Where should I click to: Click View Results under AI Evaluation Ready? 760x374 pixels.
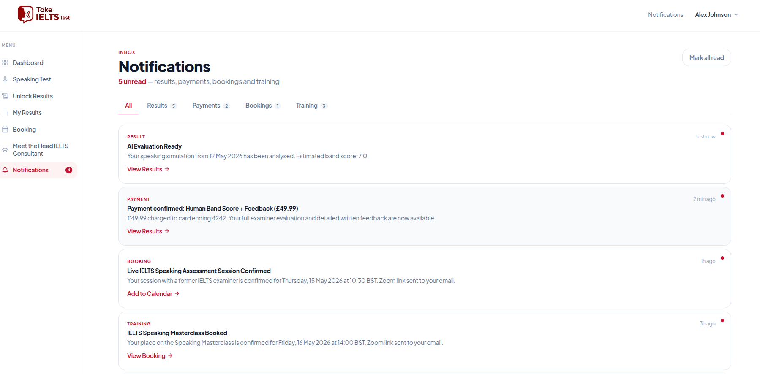pos(148,169)
